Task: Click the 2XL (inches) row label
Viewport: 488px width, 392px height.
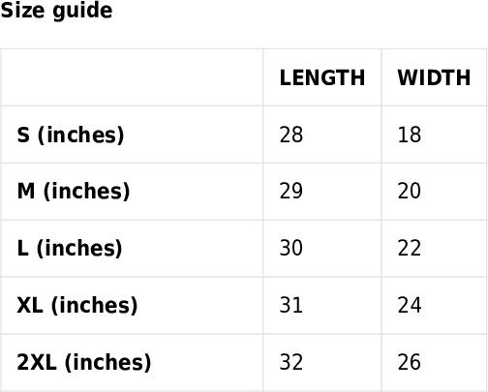Action: pyautogui.click(x=84, y=362)
